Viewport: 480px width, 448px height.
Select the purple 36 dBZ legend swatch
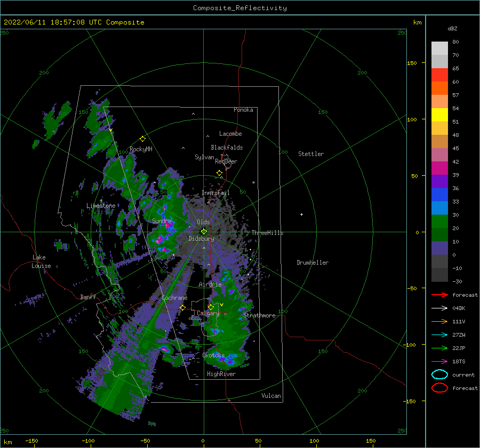[x=439, y=181]
